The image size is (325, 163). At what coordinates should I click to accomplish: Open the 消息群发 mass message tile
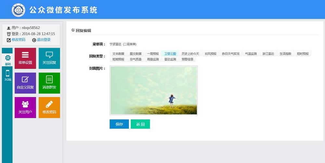pyautogui.click(x=49, y=83)
